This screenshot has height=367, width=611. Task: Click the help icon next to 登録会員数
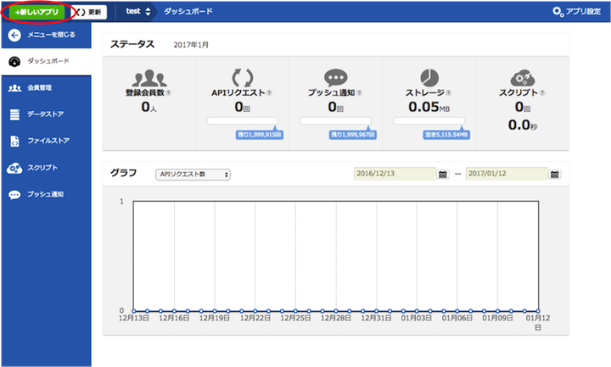coord(168,93)
